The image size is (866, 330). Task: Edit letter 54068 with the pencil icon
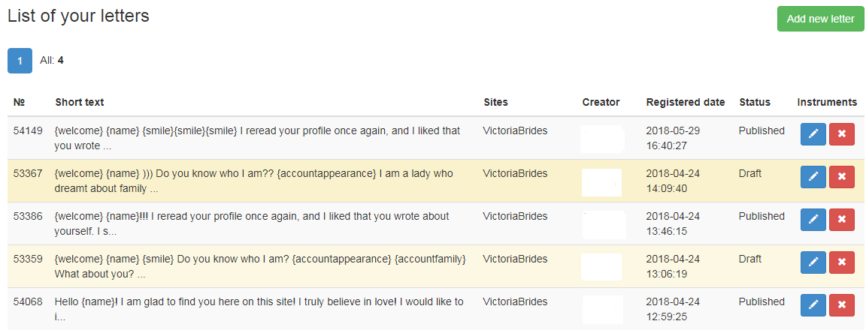[x=813, y=305]
